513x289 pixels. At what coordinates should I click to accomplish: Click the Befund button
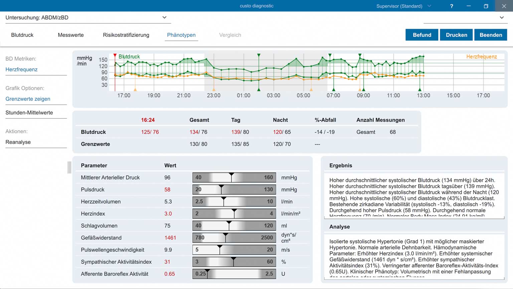click(x=422, y=35)
